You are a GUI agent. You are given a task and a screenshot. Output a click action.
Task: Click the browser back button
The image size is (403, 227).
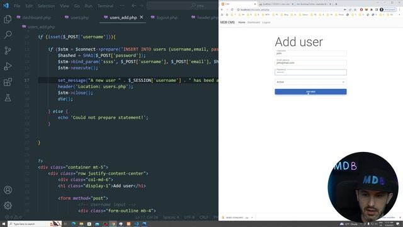pos(222,9)
